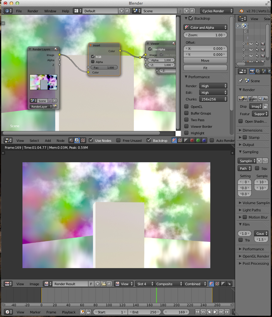Switch to Scene properties tab icon
This screenshot has height=317, width=272.
[x=264, y=71]
